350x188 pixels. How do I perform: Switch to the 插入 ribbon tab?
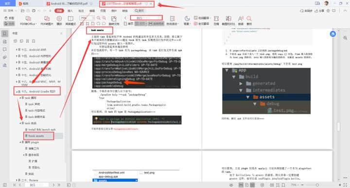tap(70, 11)
